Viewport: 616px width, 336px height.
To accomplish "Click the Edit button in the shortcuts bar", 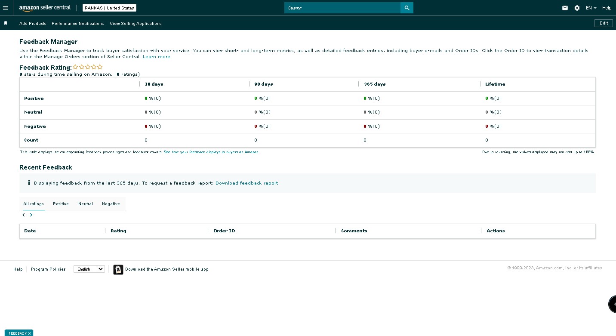I will pyautogui.click(x=604, y=23).
